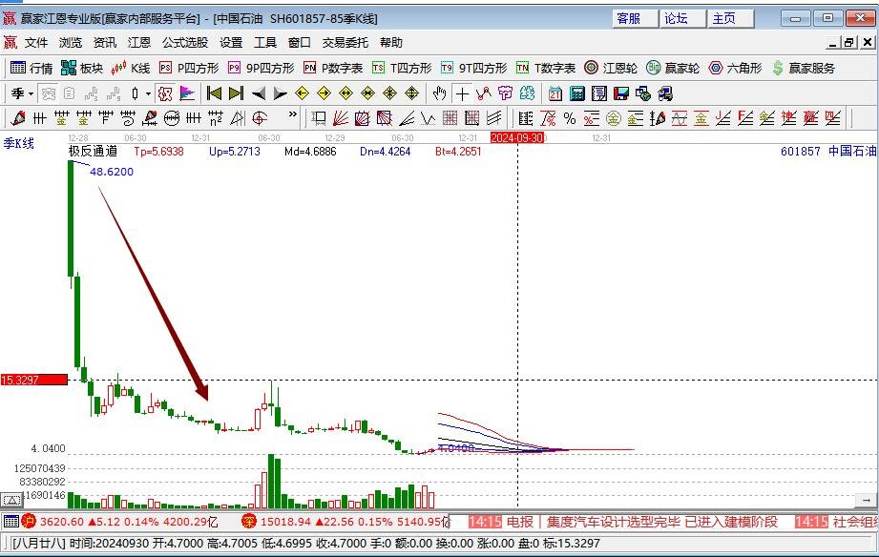Step forward one bar with right triangle
879x557 pixels.
tap(280, 93)
